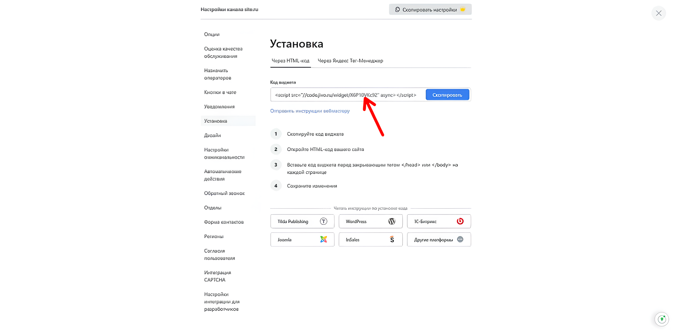Image resolution: width=675 pixels, height=331 pixels.
Task: Open Интеграция CAPTCHA settings
Action: 218,276
